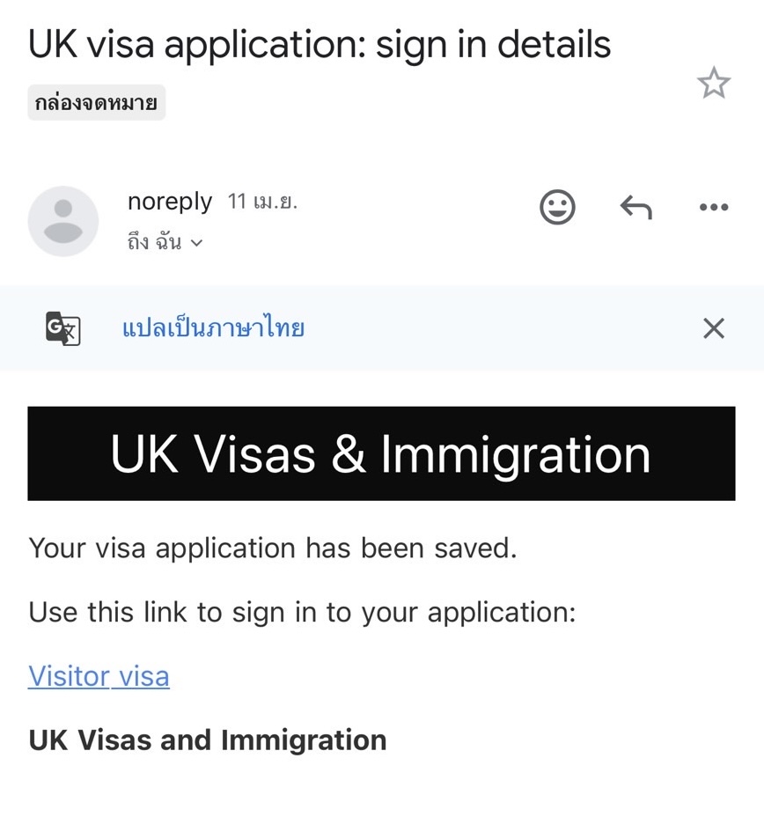764x817 pixels.
Task: Tap the 11 เม.ย. date stamp
Action: [262, 201]
